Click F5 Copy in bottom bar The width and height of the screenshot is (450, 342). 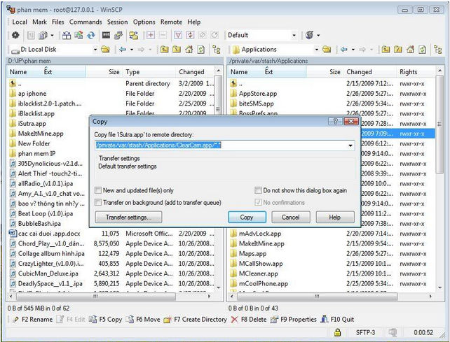click(x=106, y=320)
